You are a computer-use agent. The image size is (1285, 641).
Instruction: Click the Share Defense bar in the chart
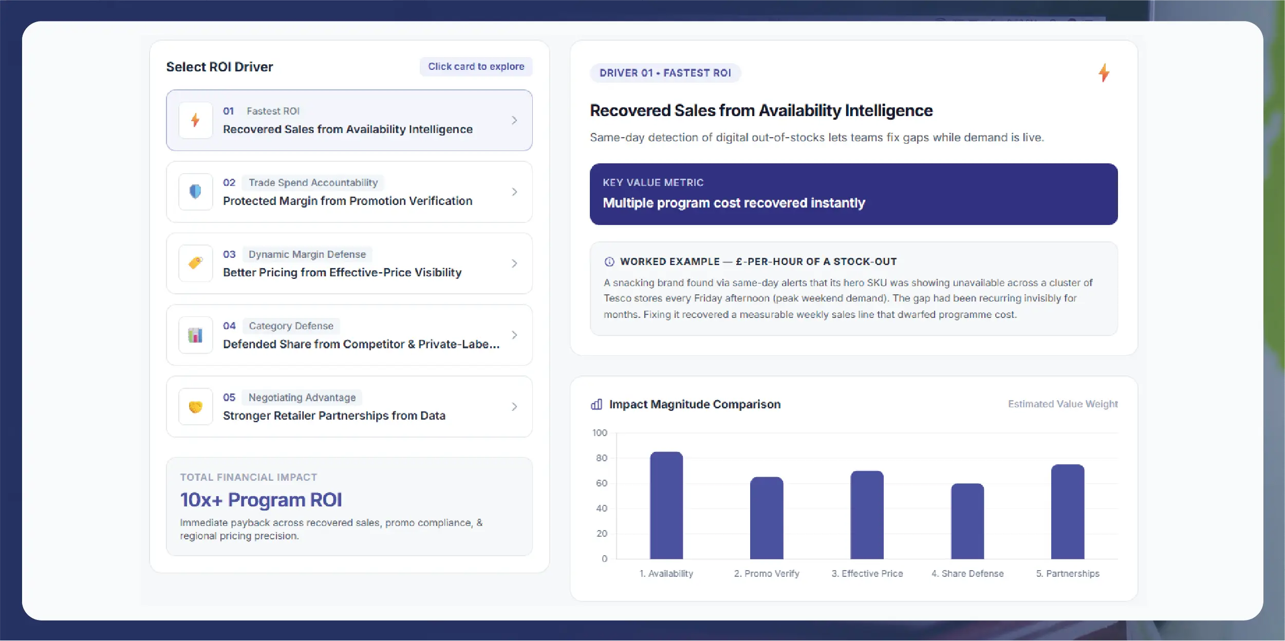967,521
